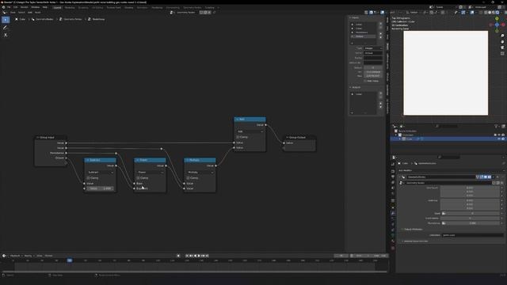
Task: Click the Seed field in modifier
Action: click(472, 214)
